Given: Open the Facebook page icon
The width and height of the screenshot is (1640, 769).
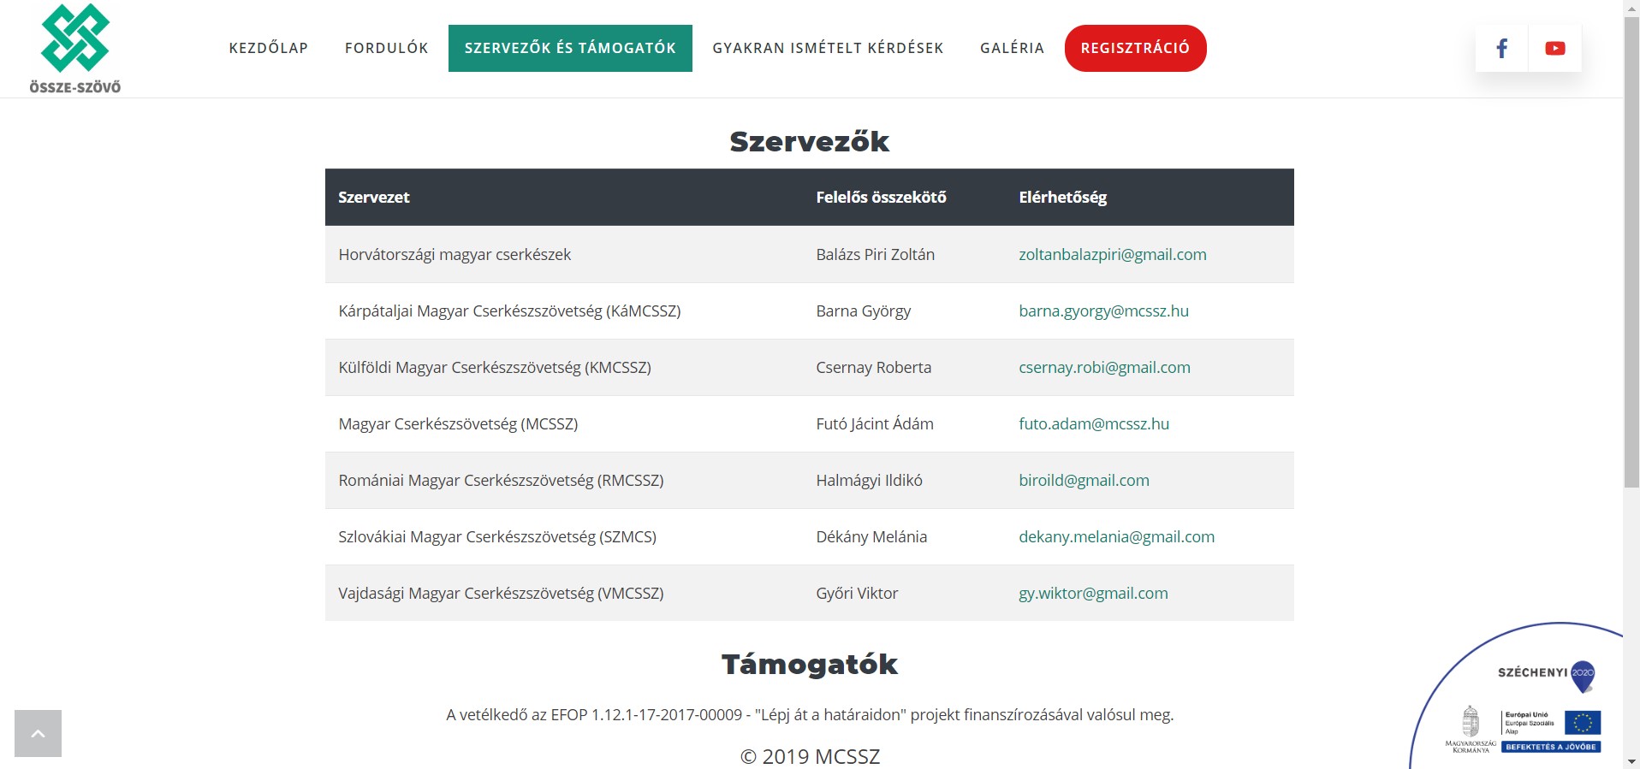Looking at the screenshot, I should point(1501,48).
